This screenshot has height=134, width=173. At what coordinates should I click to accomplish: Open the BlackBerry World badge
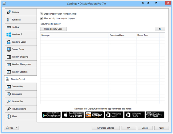[x=155, y=115]
